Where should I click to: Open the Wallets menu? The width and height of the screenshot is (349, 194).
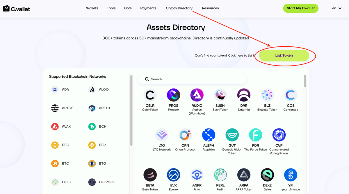point(92,8)
